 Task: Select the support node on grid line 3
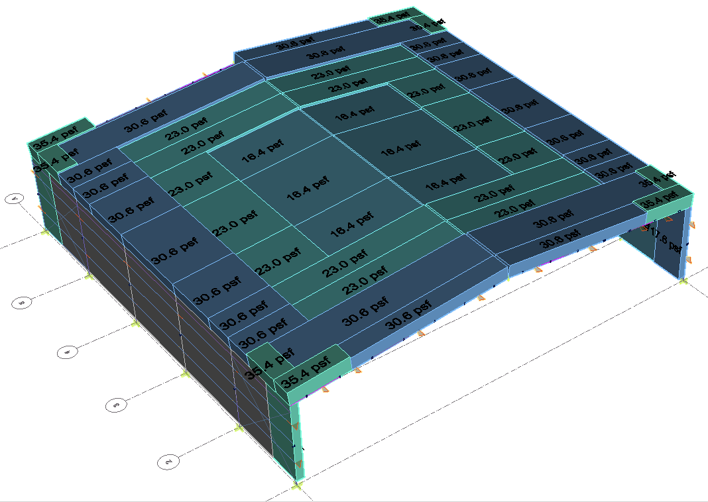coord(185,375)
